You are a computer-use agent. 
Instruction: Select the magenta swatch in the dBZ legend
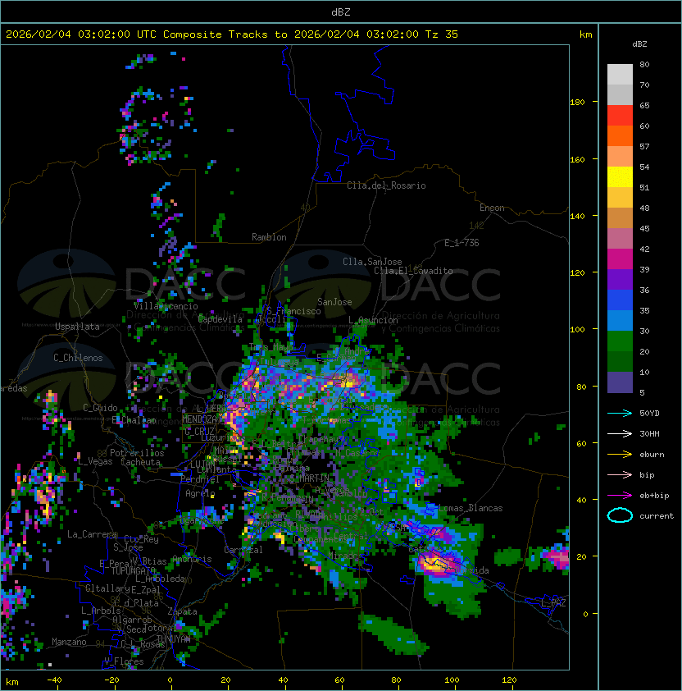pyautogui.click(x=620, y=259)
